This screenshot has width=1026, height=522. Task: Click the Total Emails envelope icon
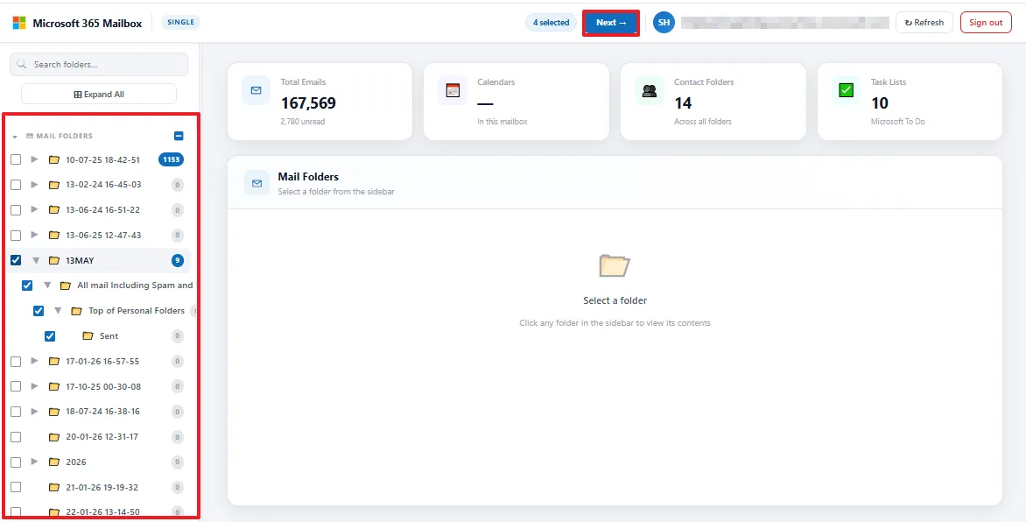pyautogui.click(x=256, y=90)
